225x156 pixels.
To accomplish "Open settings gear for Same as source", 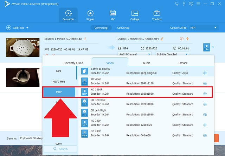I will coord(205,73).
